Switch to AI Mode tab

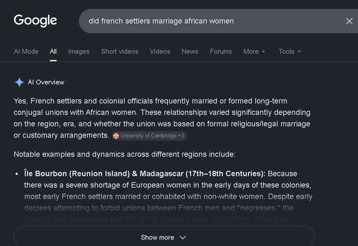pos(26,51)
